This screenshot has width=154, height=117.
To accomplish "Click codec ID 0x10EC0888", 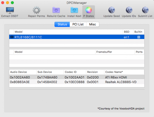I will 74,82.
